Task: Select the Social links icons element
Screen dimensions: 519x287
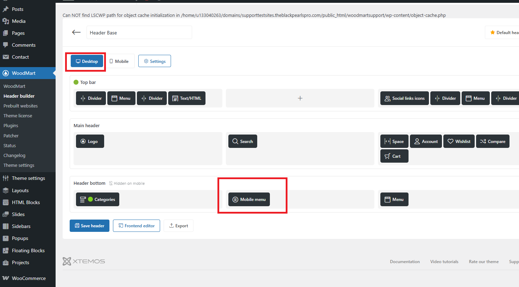Action: point(405,98)
